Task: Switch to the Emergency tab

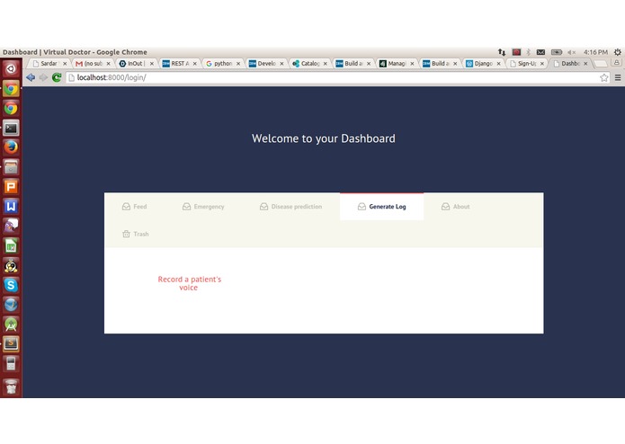Action: [x=203, y=206]
